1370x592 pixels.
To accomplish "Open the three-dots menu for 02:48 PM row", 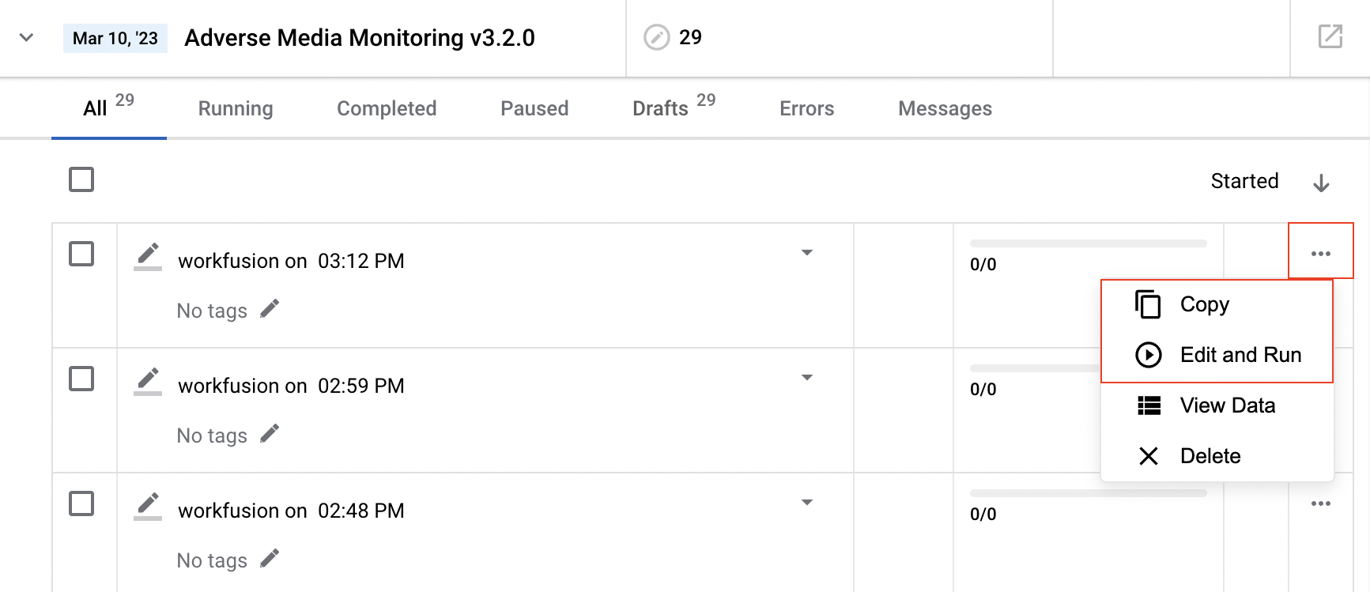I will coord(1321,503).
